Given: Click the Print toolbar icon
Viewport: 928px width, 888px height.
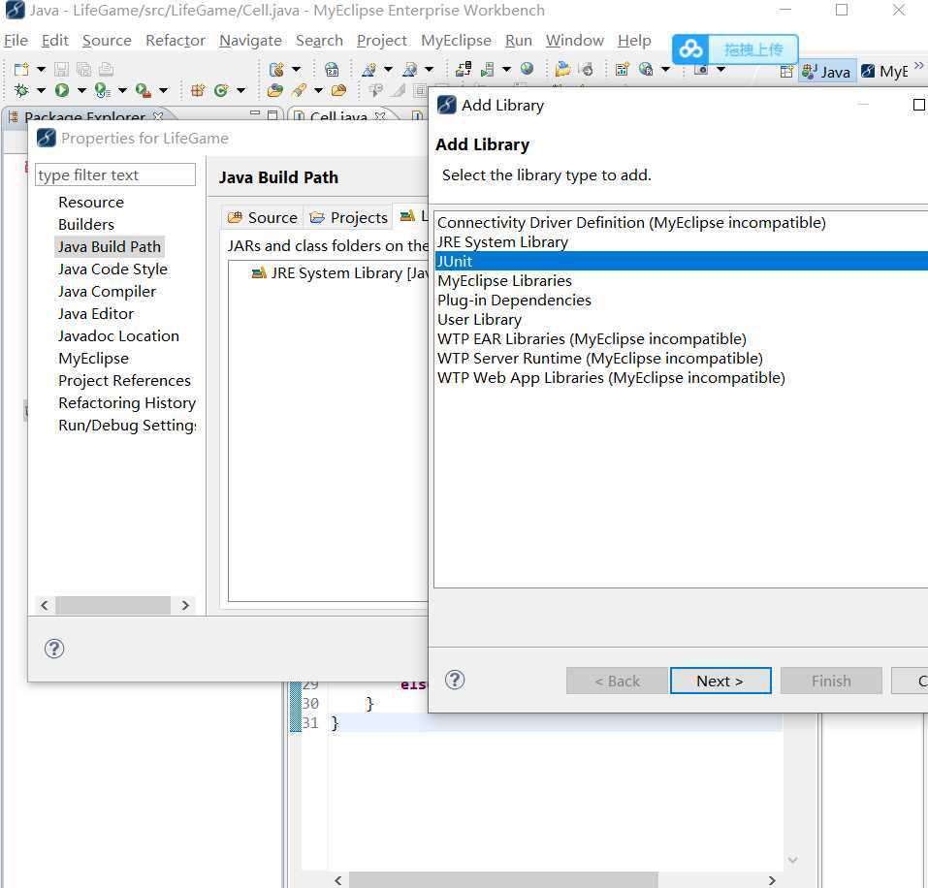Looking at the screenshot, I should click(x=107, y=69).
